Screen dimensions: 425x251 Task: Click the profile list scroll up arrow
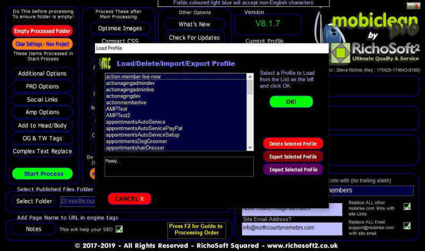tap(250, 77)
